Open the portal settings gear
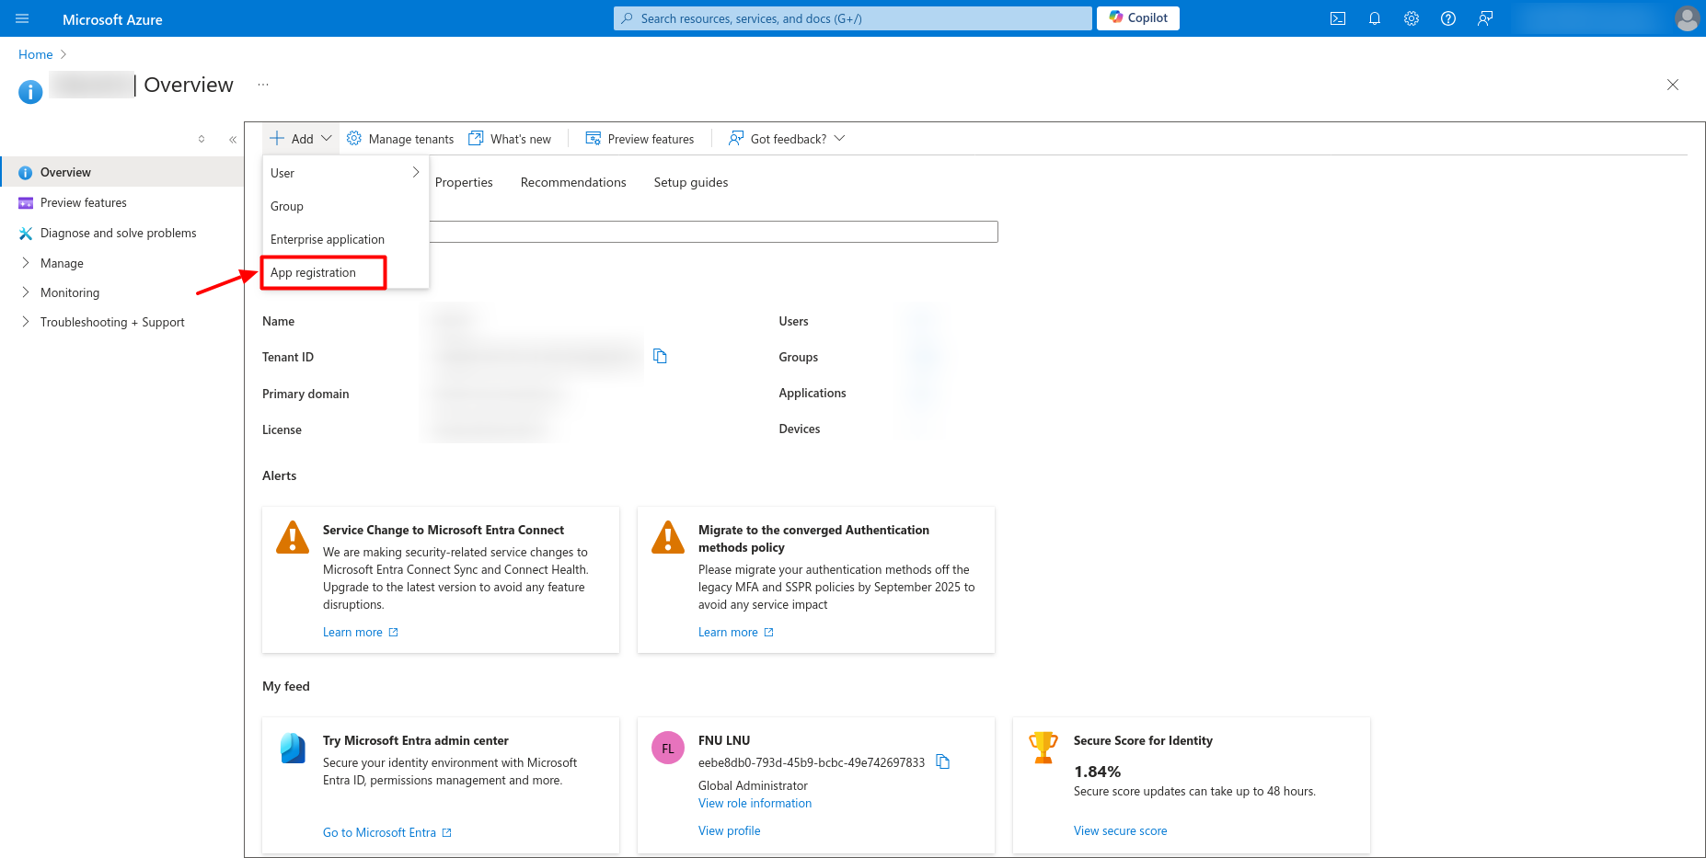 (1411, 18)
